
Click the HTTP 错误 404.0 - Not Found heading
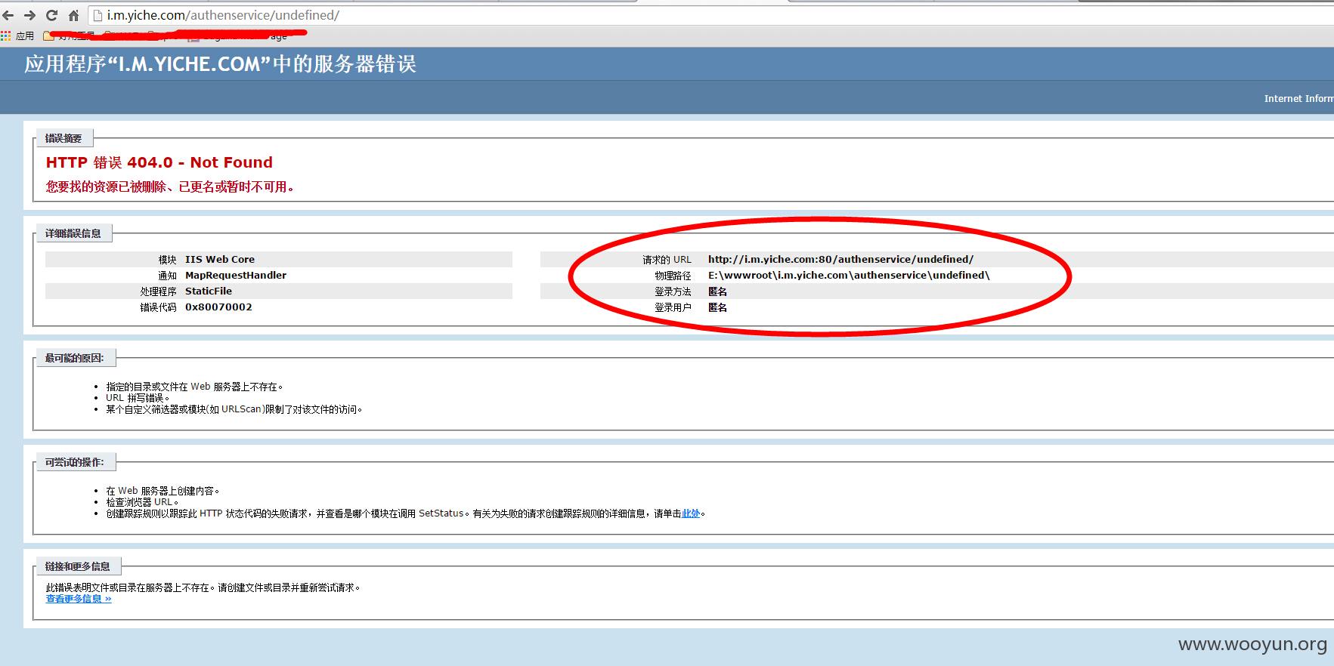[x=159, y=162]
